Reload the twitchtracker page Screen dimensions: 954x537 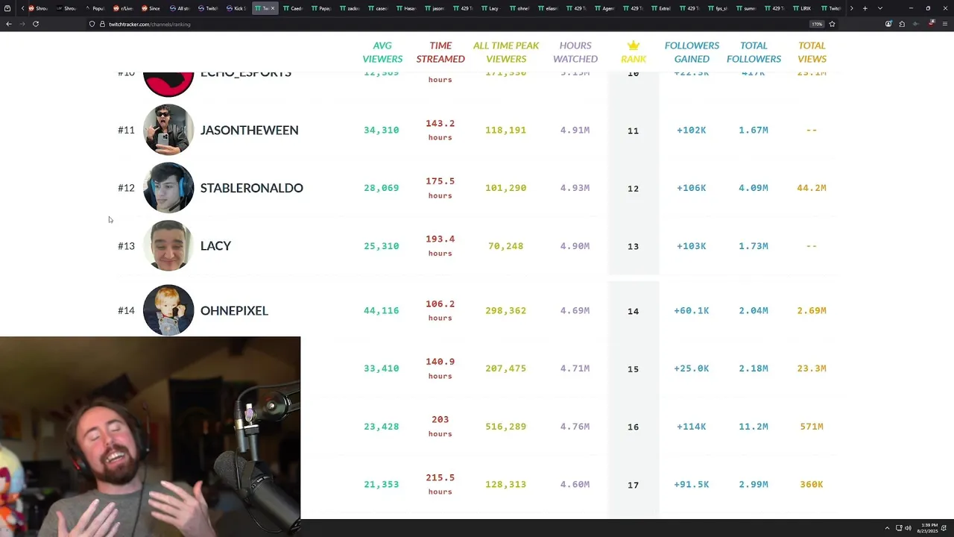click(x=35, y=24)
